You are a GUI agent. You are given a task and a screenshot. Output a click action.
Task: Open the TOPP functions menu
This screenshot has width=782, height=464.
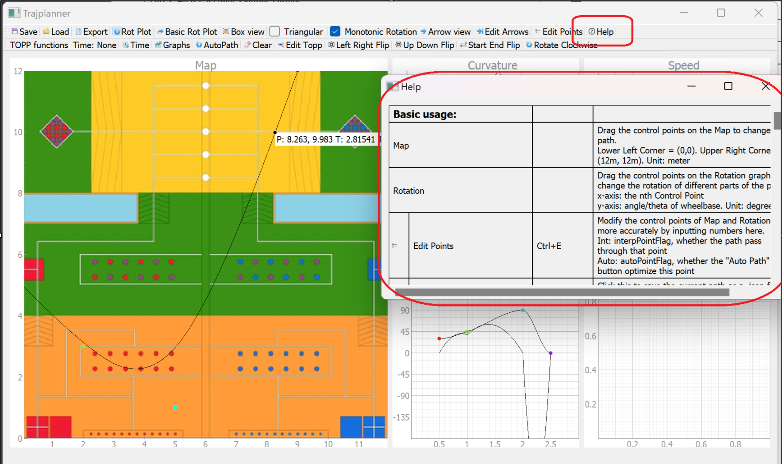[x=39, y=45]
